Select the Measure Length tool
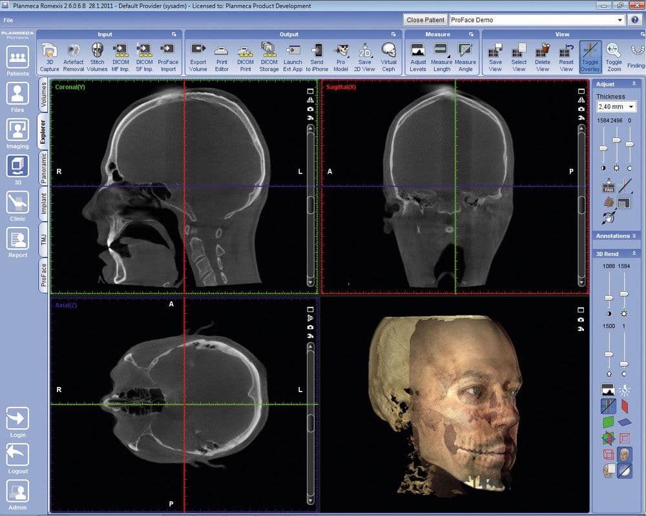 tap(442, 56)
